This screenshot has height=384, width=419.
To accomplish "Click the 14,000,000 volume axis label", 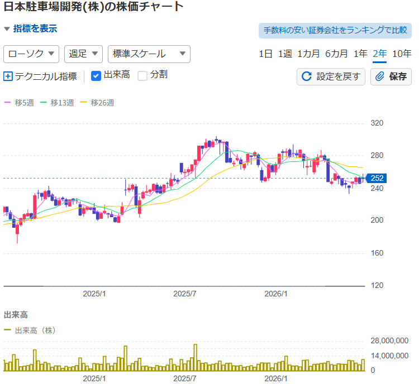I will click(389, 356).
